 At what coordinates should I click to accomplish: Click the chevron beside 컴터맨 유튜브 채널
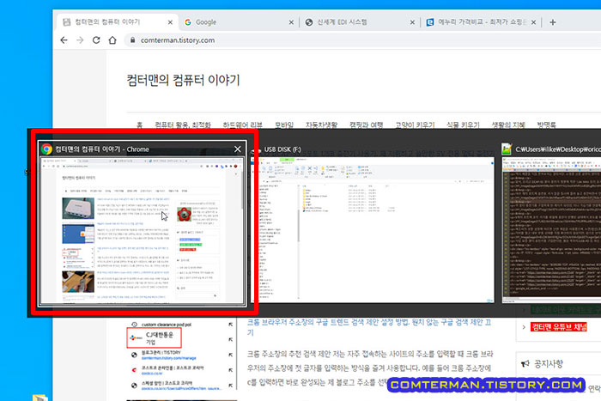(x=524, y=327)
